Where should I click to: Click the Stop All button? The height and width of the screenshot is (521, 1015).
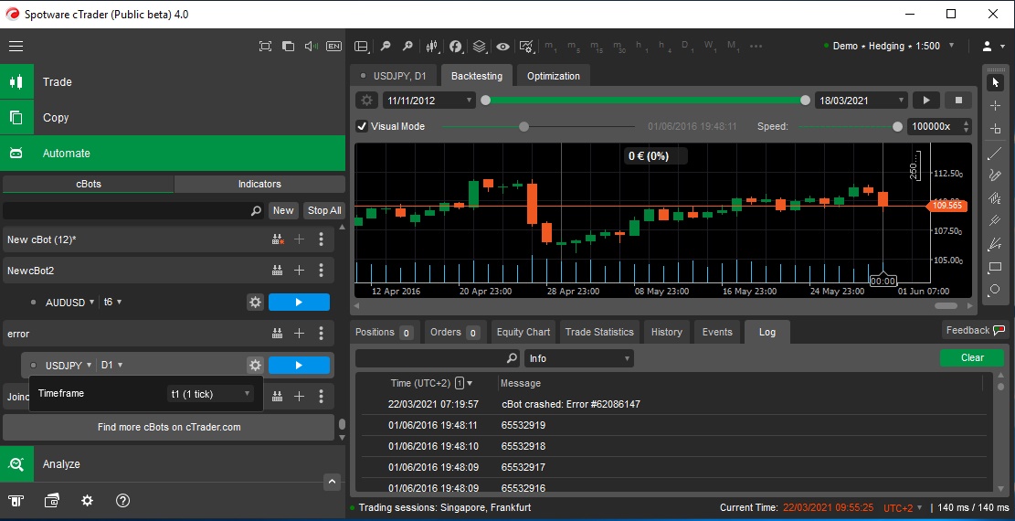click(324, 210)
